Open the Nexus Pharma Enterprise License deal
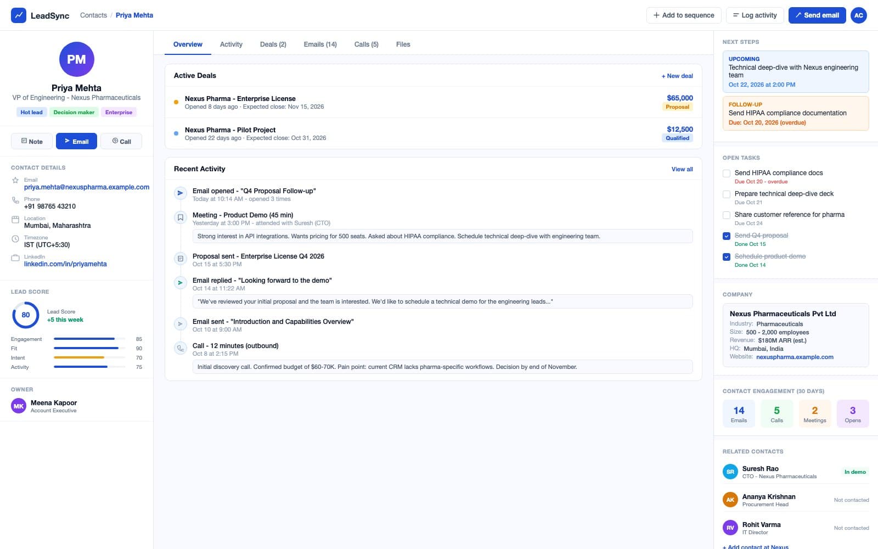Screen dimensions: 878x549 coord(434,102)
